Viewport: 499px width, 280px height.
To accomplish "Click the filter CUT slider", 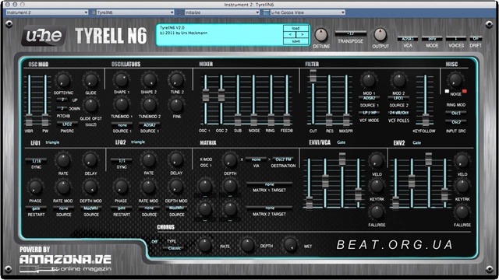I will tap(313, 97).
